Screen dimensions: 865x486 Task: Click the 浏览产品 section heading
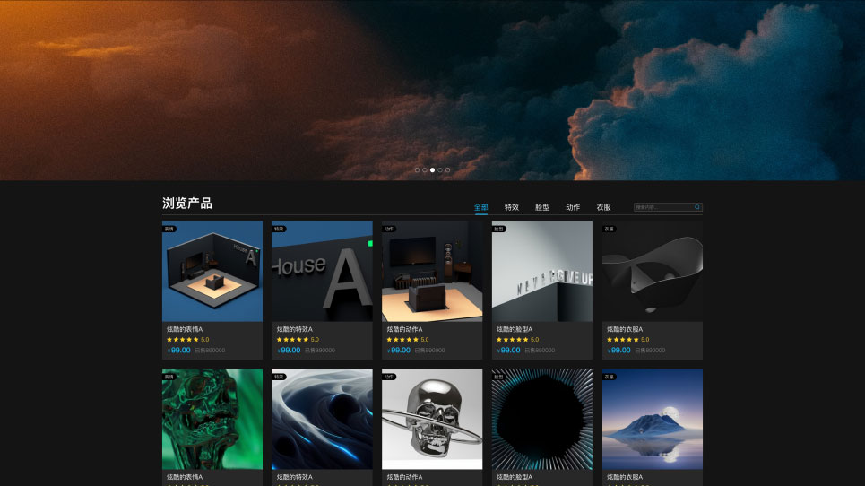tap(187, 203)
